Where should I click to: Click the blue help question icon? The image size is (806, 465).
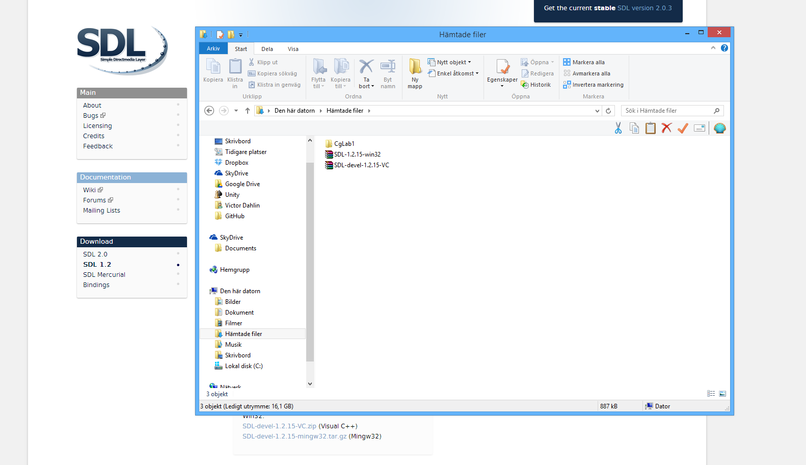click(x=724, y=48)
